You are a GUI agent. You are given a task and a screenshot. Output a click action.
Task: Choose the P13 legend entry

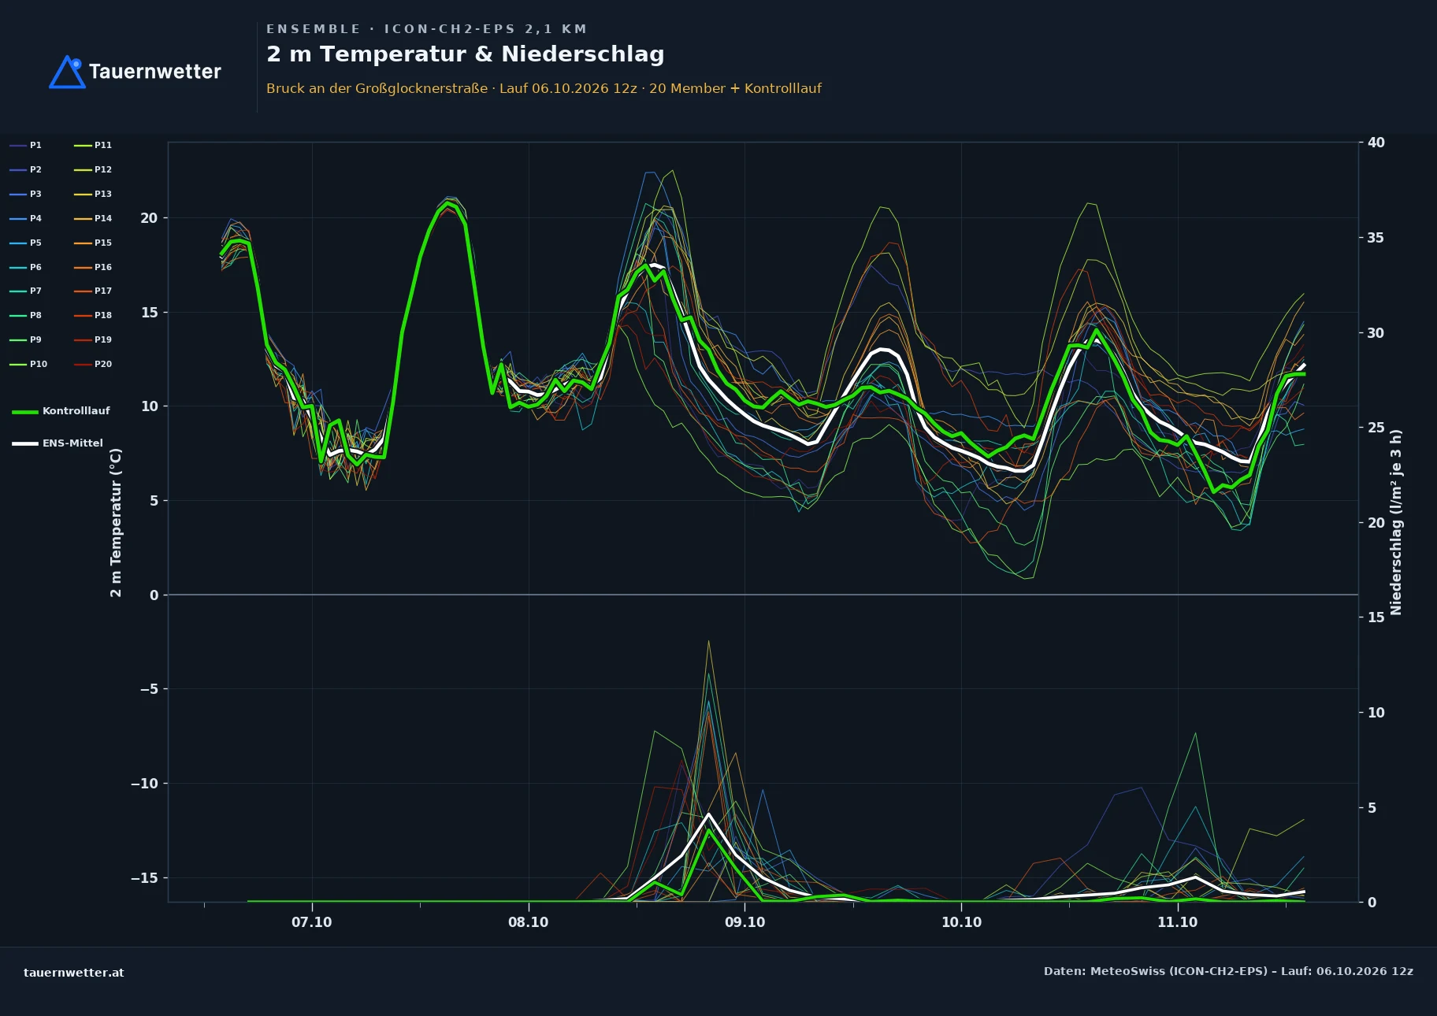pyautogui.click(x=93, y=194)
